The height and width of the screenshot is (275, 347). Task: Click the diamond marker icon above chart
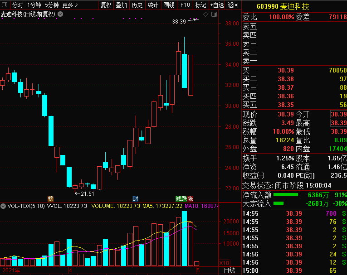205,14
